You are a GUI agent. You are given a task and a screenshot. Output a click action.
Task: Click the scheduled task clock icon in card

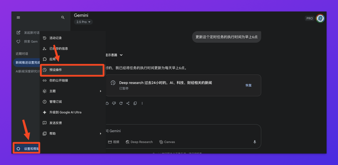(x=113, y=83)
